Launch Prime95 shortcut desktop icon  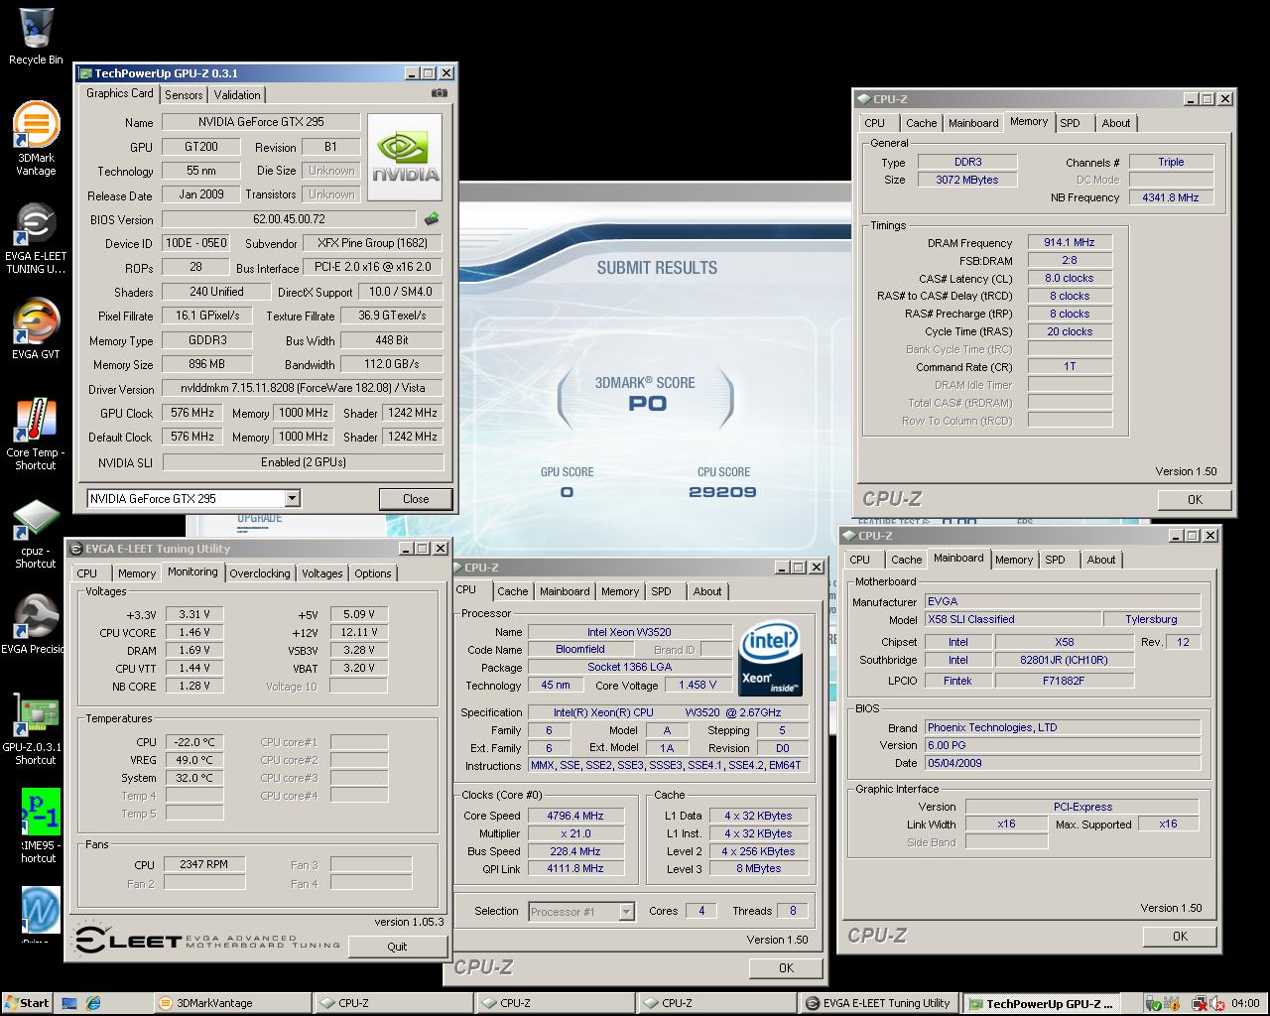[40, 825]
